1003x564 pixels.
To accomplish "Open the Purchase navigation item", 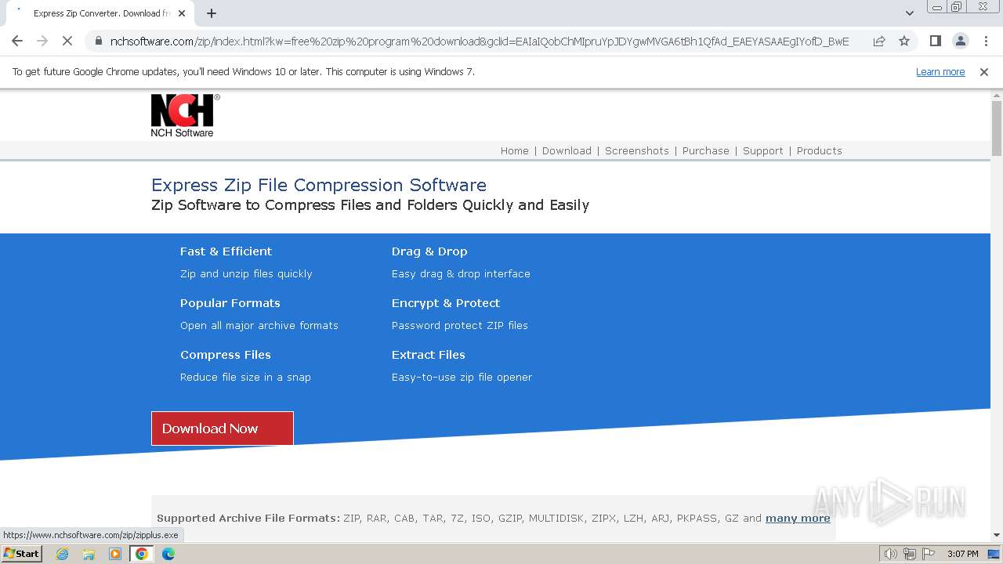I will (706, 151).
